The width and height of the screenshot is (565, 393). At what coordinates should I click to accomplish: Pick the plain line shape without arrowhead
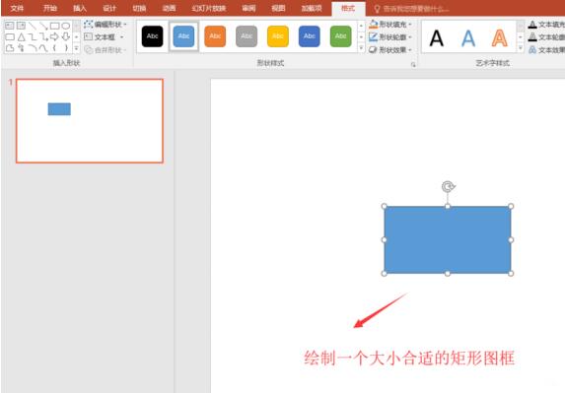point(33,26)
